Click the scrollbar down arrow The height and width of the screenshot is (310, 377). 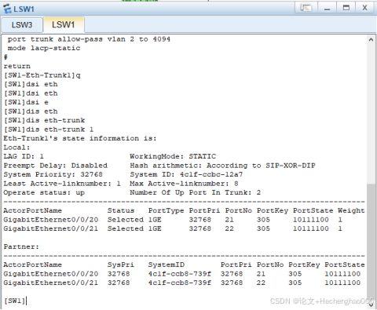click(x=371, y=305)
